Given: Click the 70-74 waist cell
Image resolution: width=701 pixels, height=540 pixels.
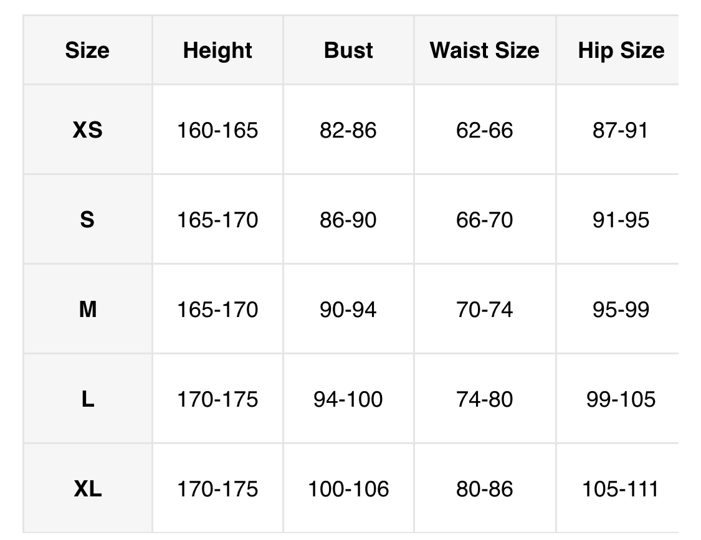Looking at the screenshot, I should (x=484, y=310).
